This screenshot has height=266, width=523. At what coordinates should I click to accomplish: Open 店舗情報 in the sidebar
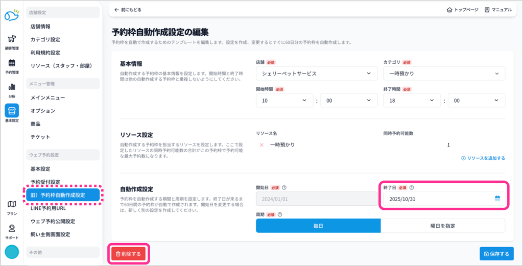(40, 26)
